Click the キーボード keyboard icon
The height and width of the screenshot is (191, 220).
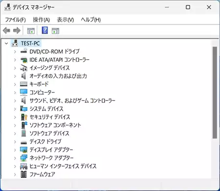tap(24, 84)
